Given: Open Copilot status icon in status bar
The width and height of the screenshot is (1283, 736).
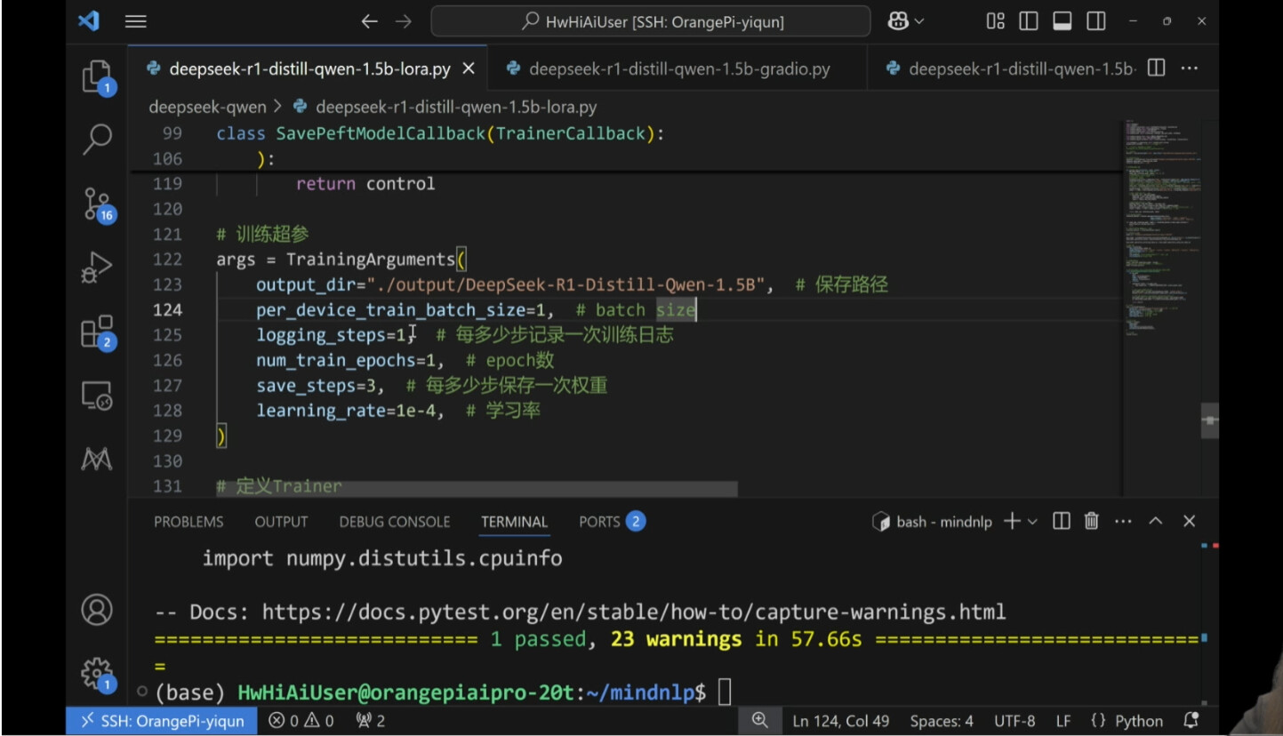Looking at the screenshot, I should click(1191, 721).
